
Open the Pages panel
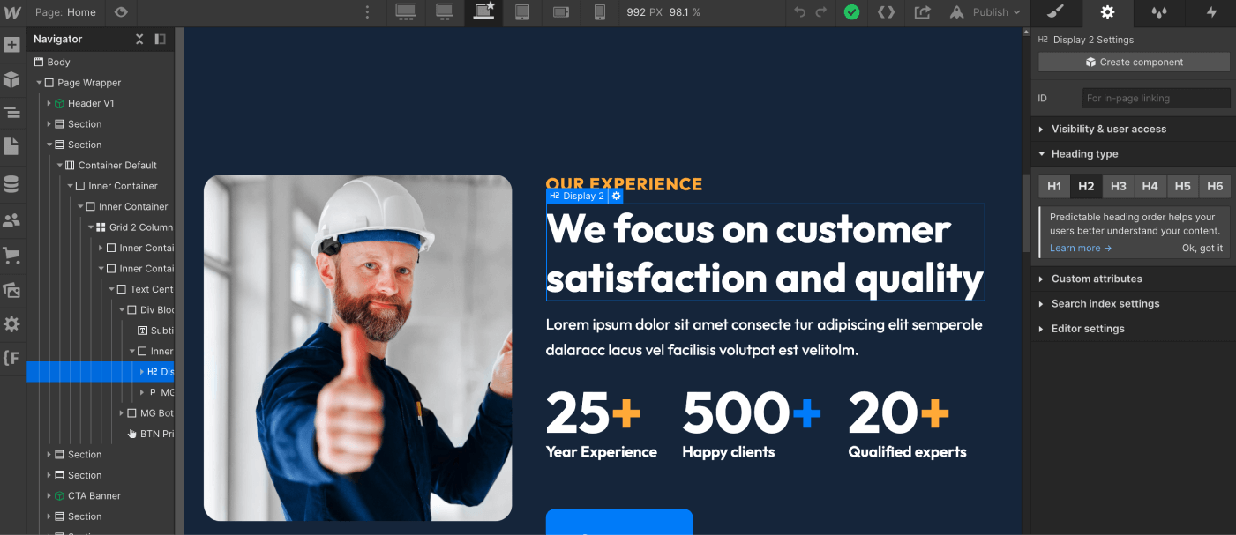pyautogui.click(x=11, y=146)
